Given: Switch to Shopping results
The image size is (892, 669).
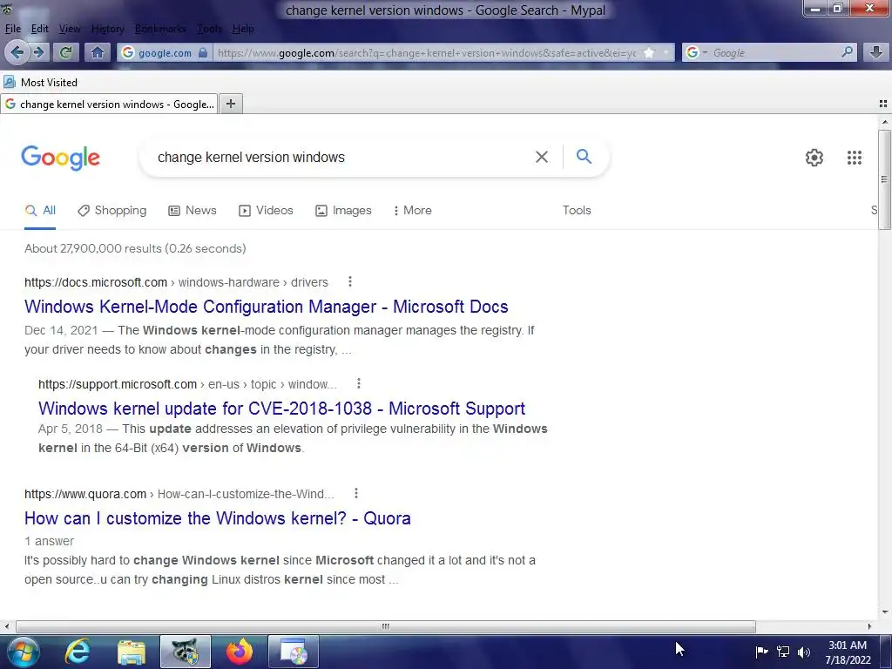Looking at the screenshot, I should click(112, 211).
